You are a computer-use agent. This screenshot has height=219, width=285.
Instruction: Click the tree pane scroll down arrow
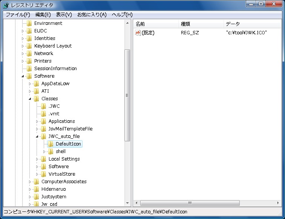click(x=127, y=203)
